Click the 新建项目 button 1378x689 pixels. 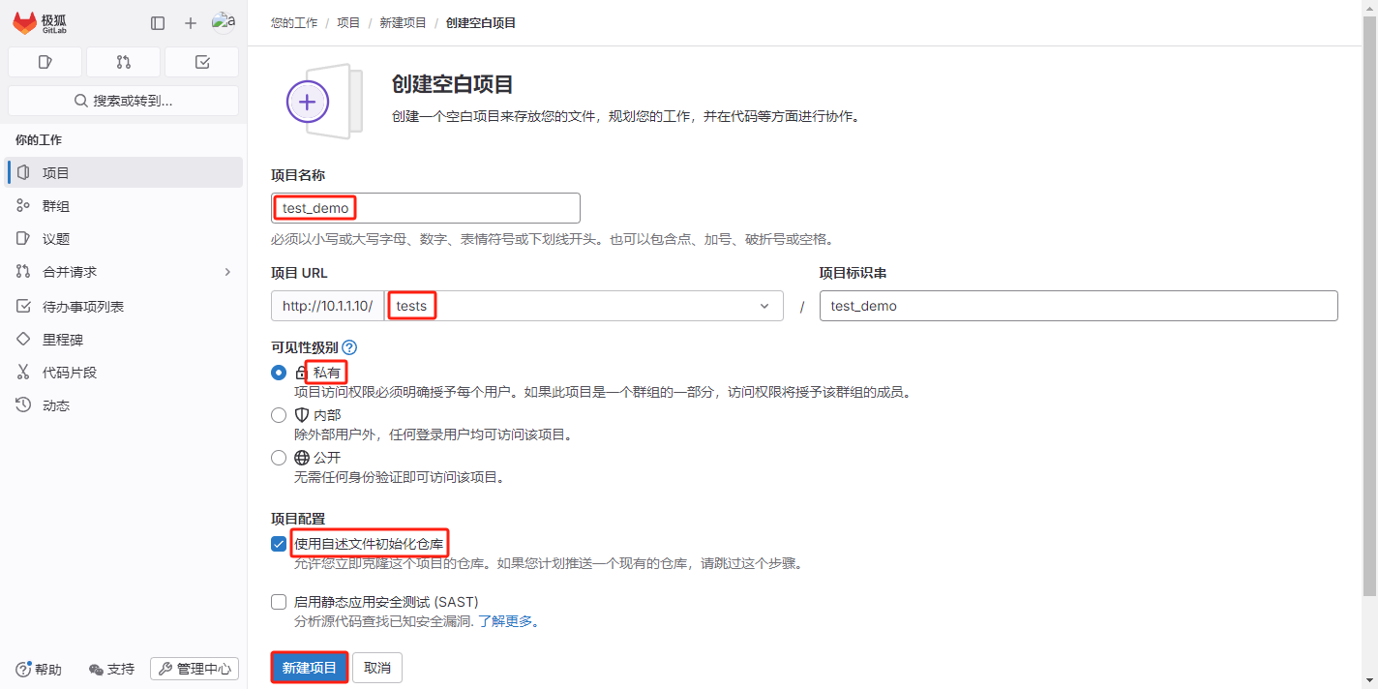[310, 668]
